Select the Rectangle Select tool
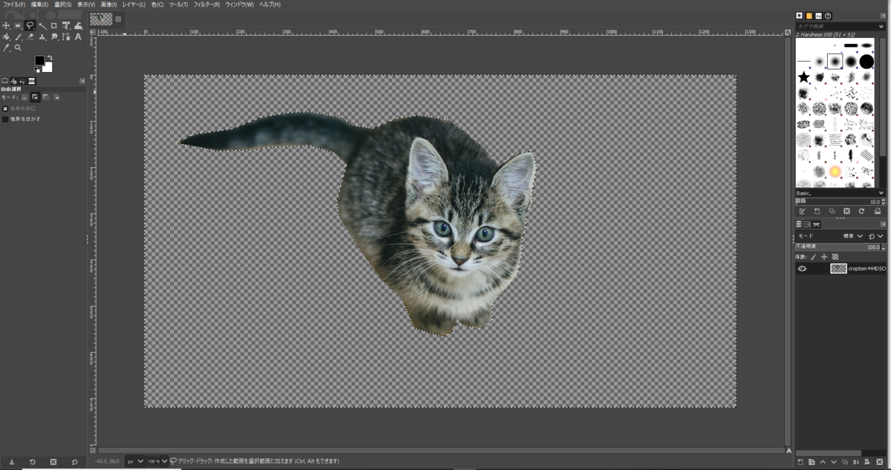Viewport: 891px width, 470px height. (18, 26)
